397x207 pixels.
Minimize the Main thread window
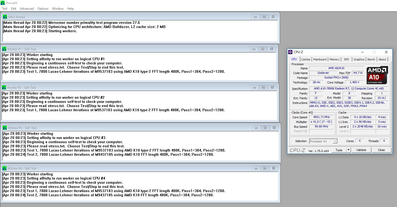256,17
